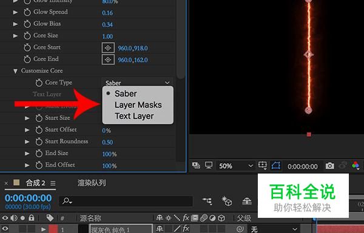Toggle the Start Roundness stopwatch
The height and width of the screenshot is (233, 364).
coord(39,141)
